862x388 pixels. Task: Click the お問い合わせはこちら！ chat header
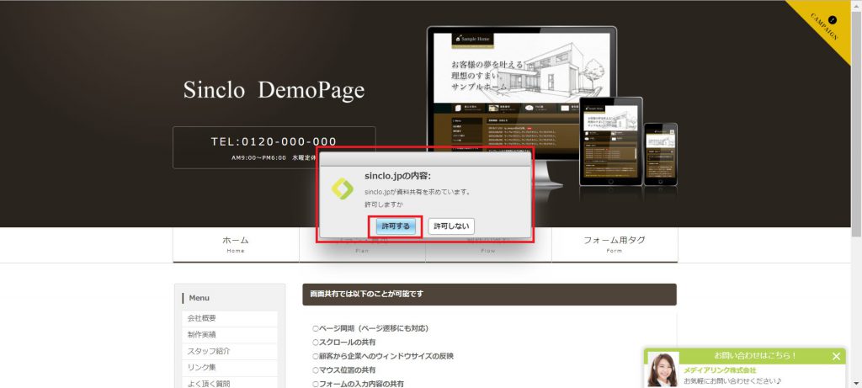pyautogui.click(x=755, y=356)
